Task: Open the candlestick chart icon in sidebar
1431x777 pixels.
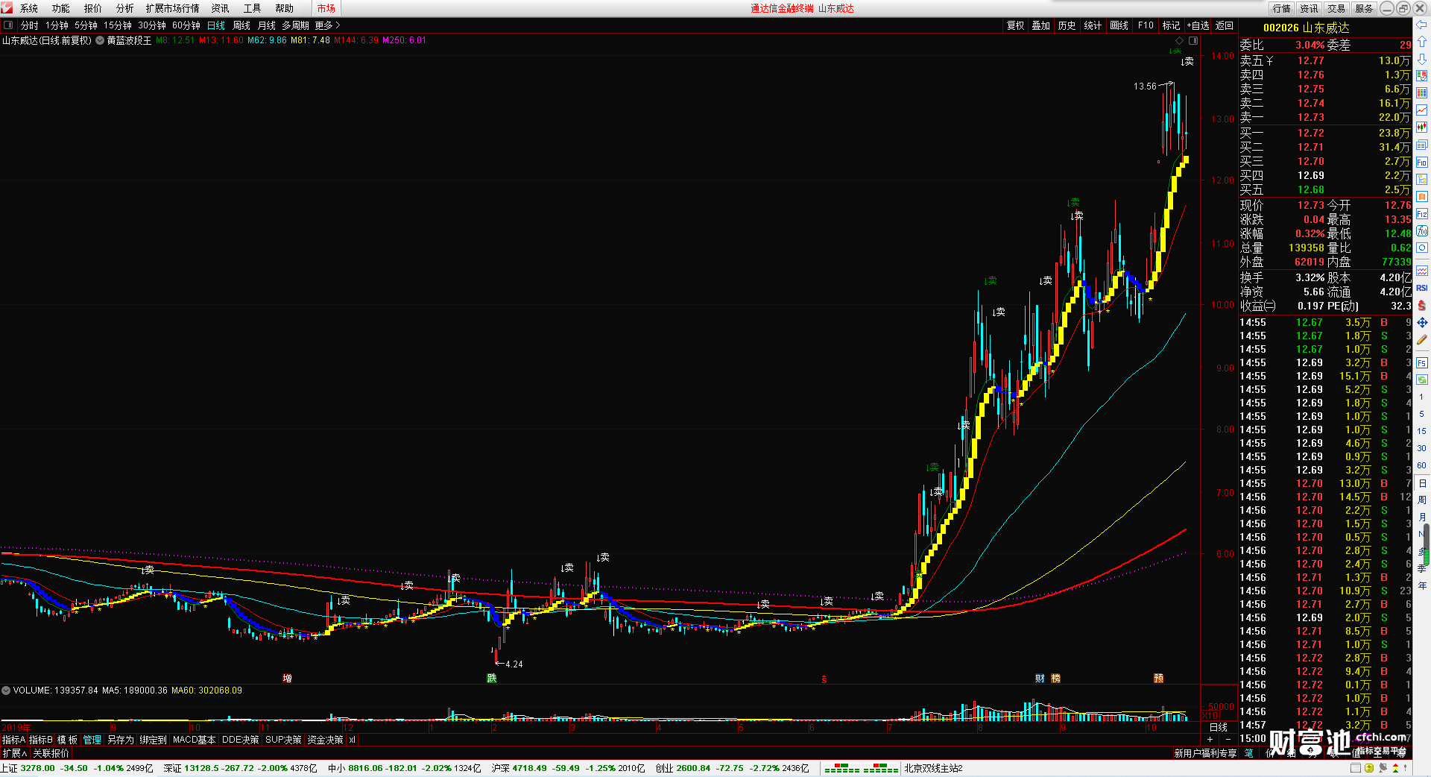Action: coord(1422,128)
